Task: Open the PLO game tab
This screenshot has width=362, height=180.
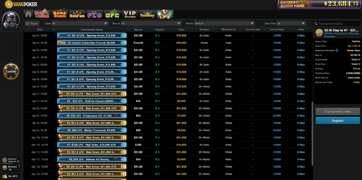Action: point(94,14)
